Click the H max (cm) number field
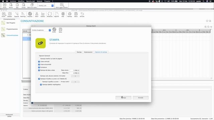214x120 pixels. 75,82
